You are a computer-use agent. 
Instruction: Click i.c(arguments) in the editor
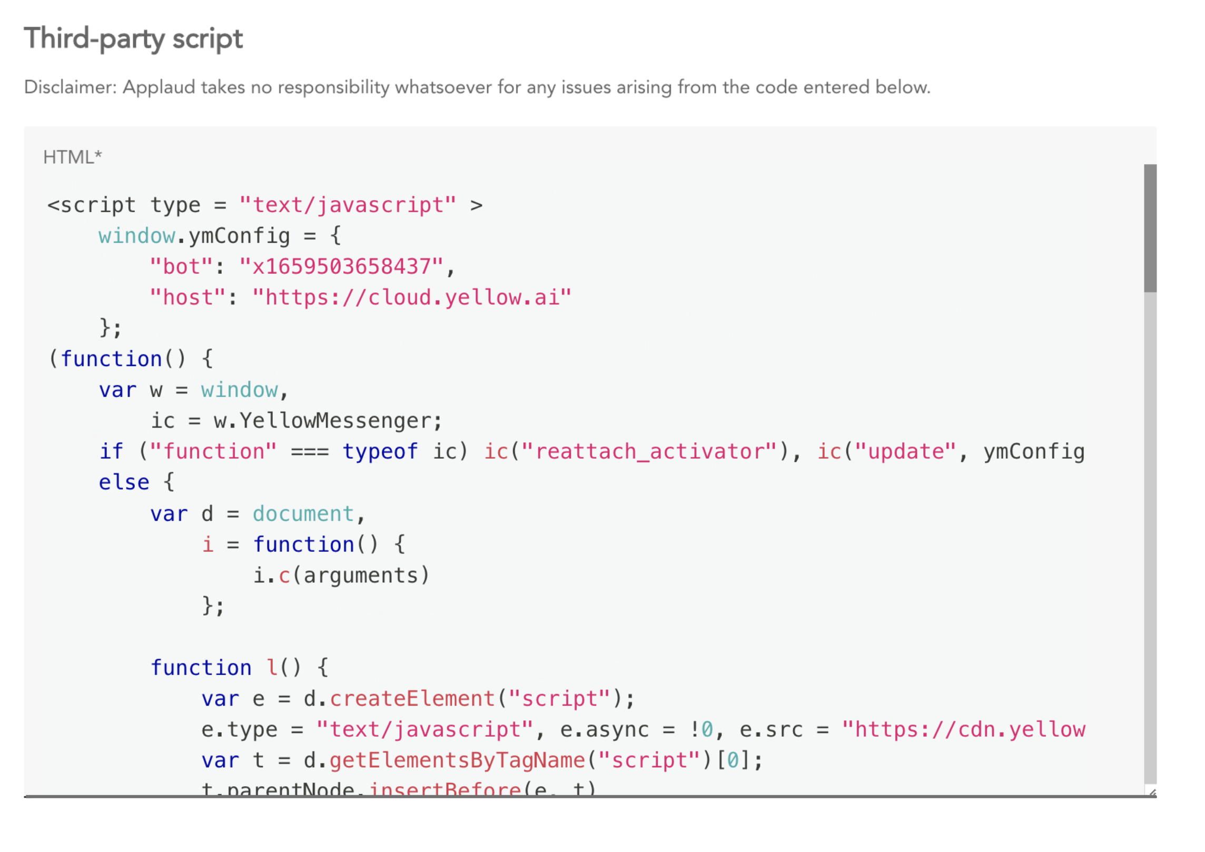[341, 575]
